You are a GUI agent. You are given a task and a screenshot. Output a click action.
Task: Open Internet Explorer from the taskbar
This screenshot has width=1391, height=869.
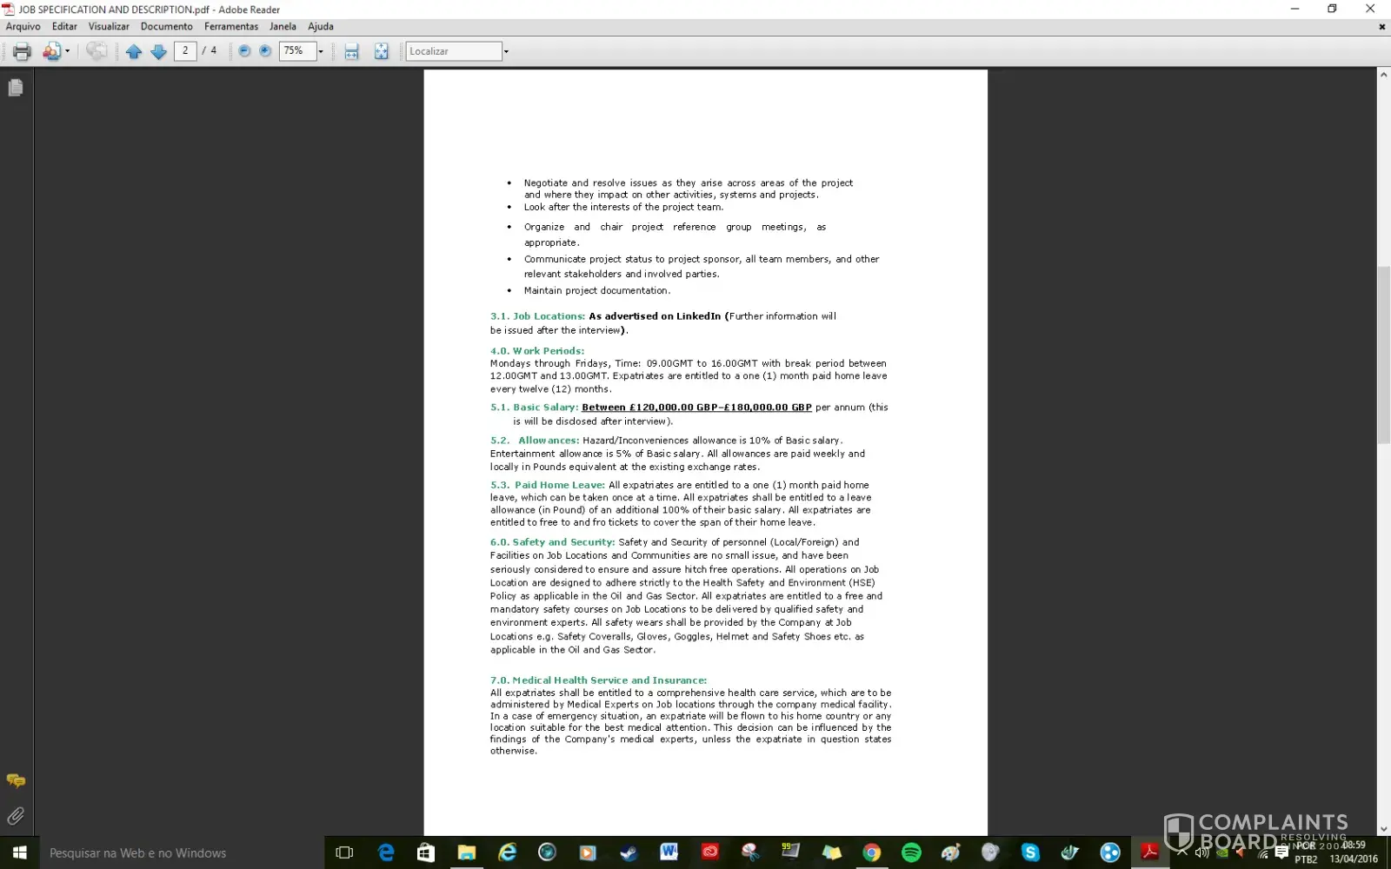tap(507, 852)
